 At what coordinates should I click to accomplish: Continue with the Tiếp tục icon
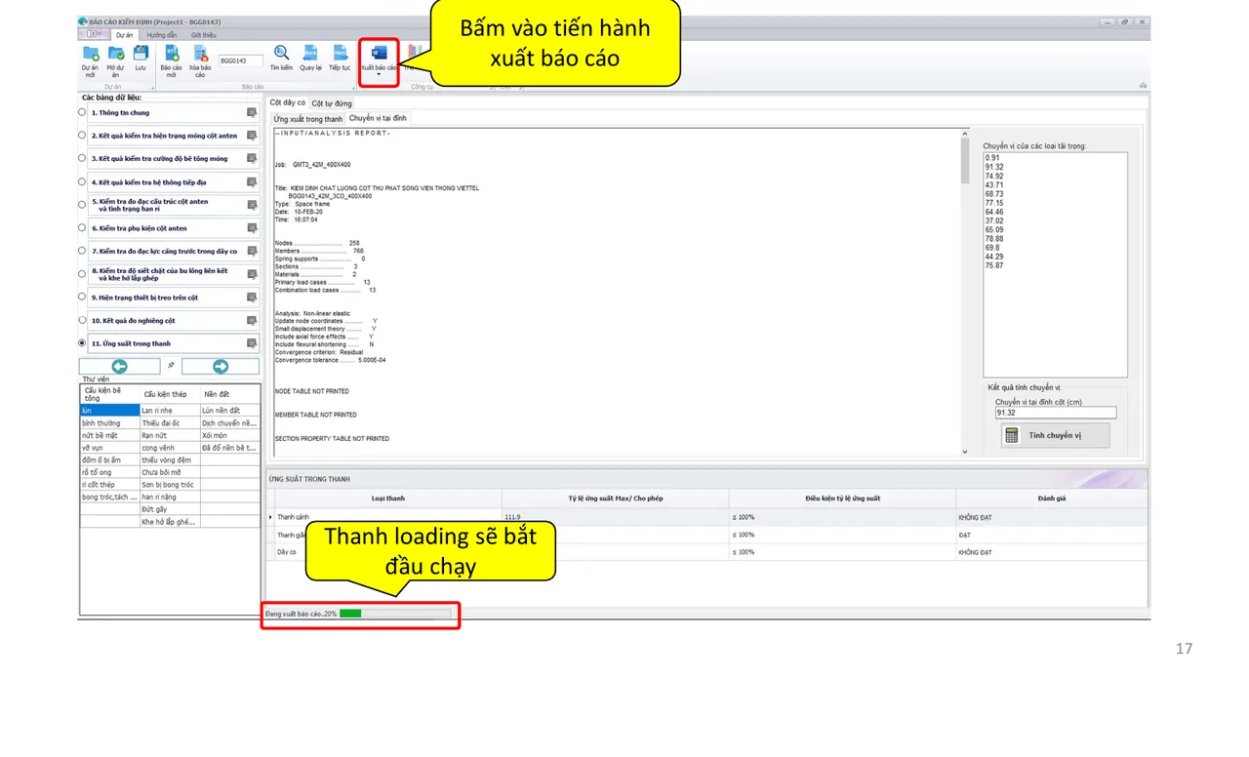(x=340, y=54)
